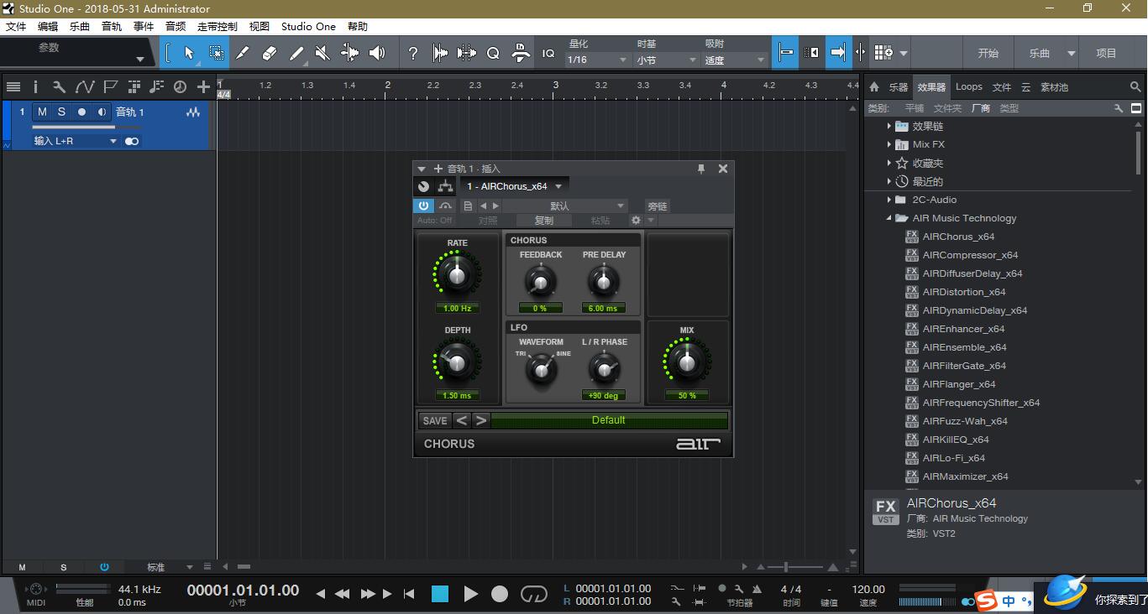Switch to browser 乐器 tab

(899, 86)
